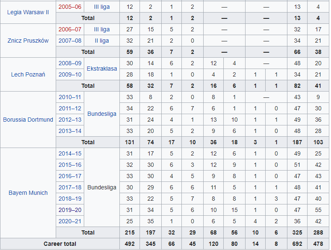
Task: Click the Znicz Pruszków club link
Action: point(28,41)
